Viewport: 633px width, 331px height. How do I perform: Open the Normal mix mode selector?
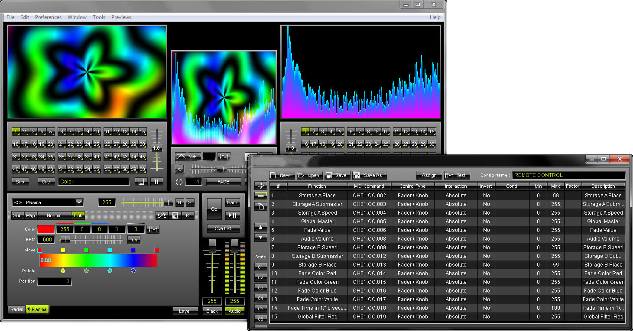[x=54, y=215]
